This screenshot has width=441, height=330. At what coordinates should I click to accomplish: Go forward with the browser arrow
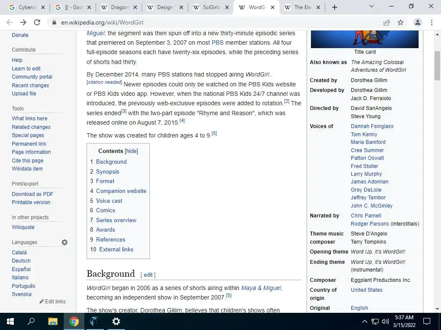click(x=23, y=22)
